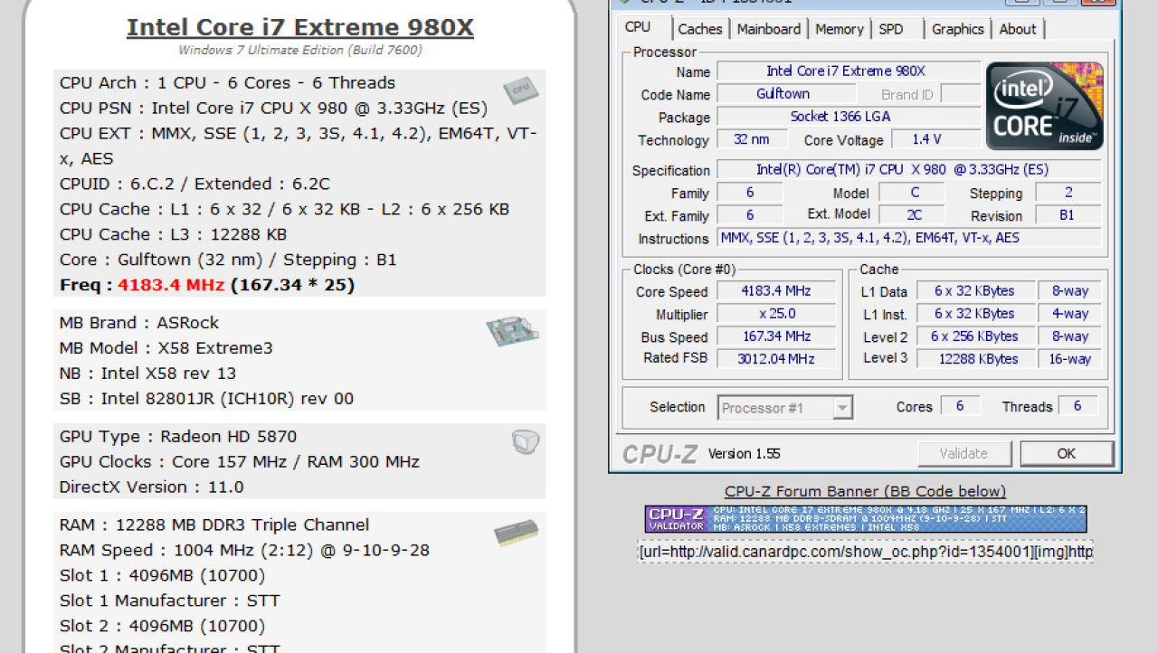
Task: Click the 'DirectX Version : 11.0' line
Action: (x=151, y=487)
